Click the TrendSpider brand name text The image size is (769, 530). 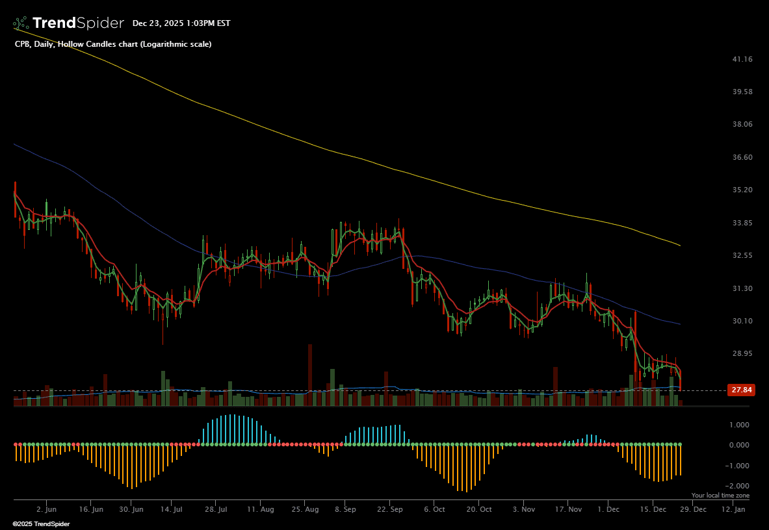[x=78, y=23]
